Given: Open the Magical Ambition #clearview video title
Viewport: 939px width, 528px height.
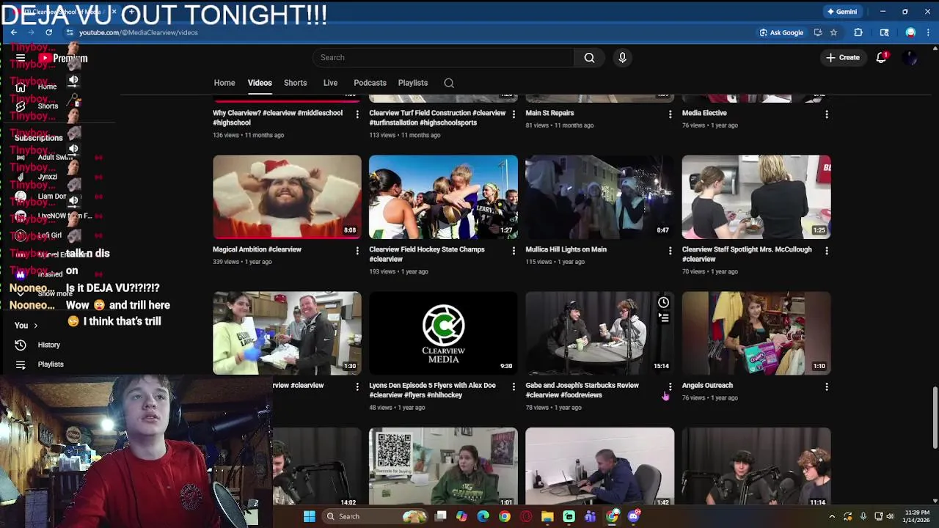Looking at the screenshot, I should [257, 249].
